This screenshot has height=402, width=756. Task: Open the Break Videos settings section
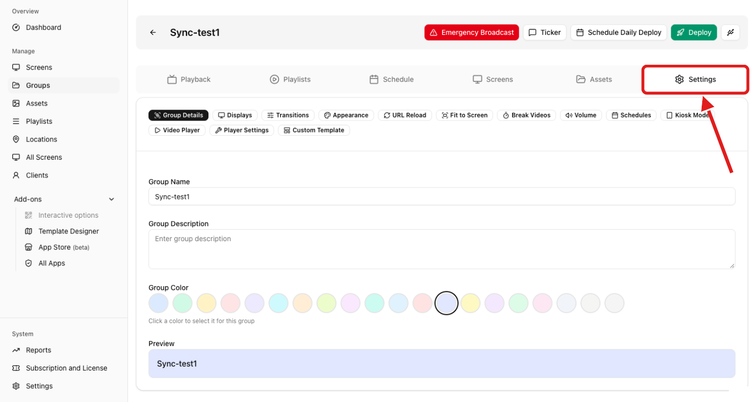click(527, 115)
